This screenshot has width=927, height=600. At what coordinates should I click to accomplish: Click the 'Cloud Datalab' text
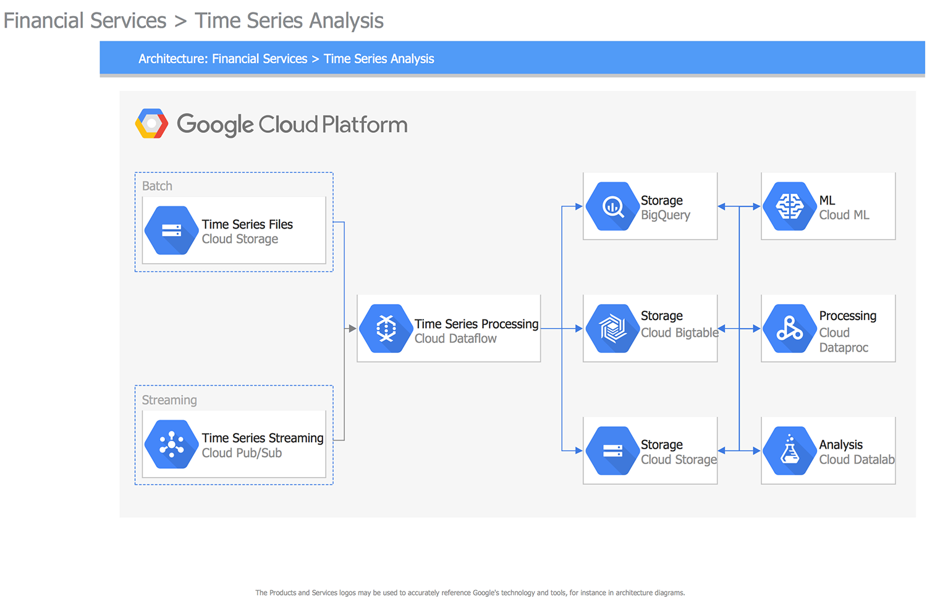tap(857, 460)
